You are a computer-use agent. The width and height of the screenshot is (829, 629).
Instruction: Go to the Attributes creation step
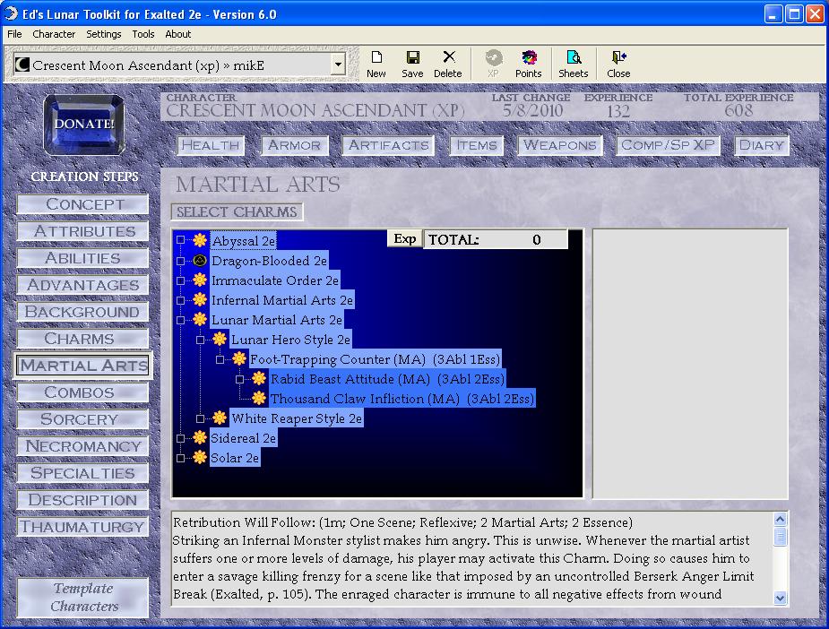(x=83, y=231)
